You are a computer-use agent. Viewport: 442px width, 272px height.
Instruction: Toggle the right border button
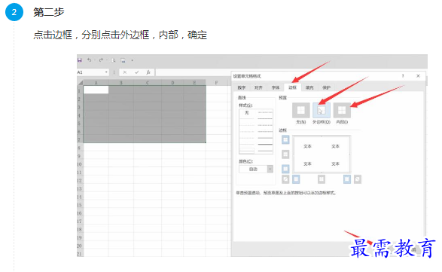pos(347,179)
